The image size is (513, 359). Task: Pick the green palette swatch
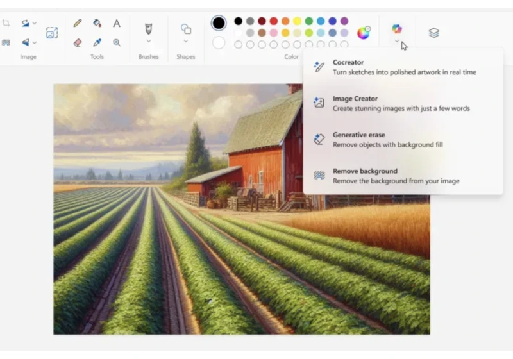(x=309, y=21)
